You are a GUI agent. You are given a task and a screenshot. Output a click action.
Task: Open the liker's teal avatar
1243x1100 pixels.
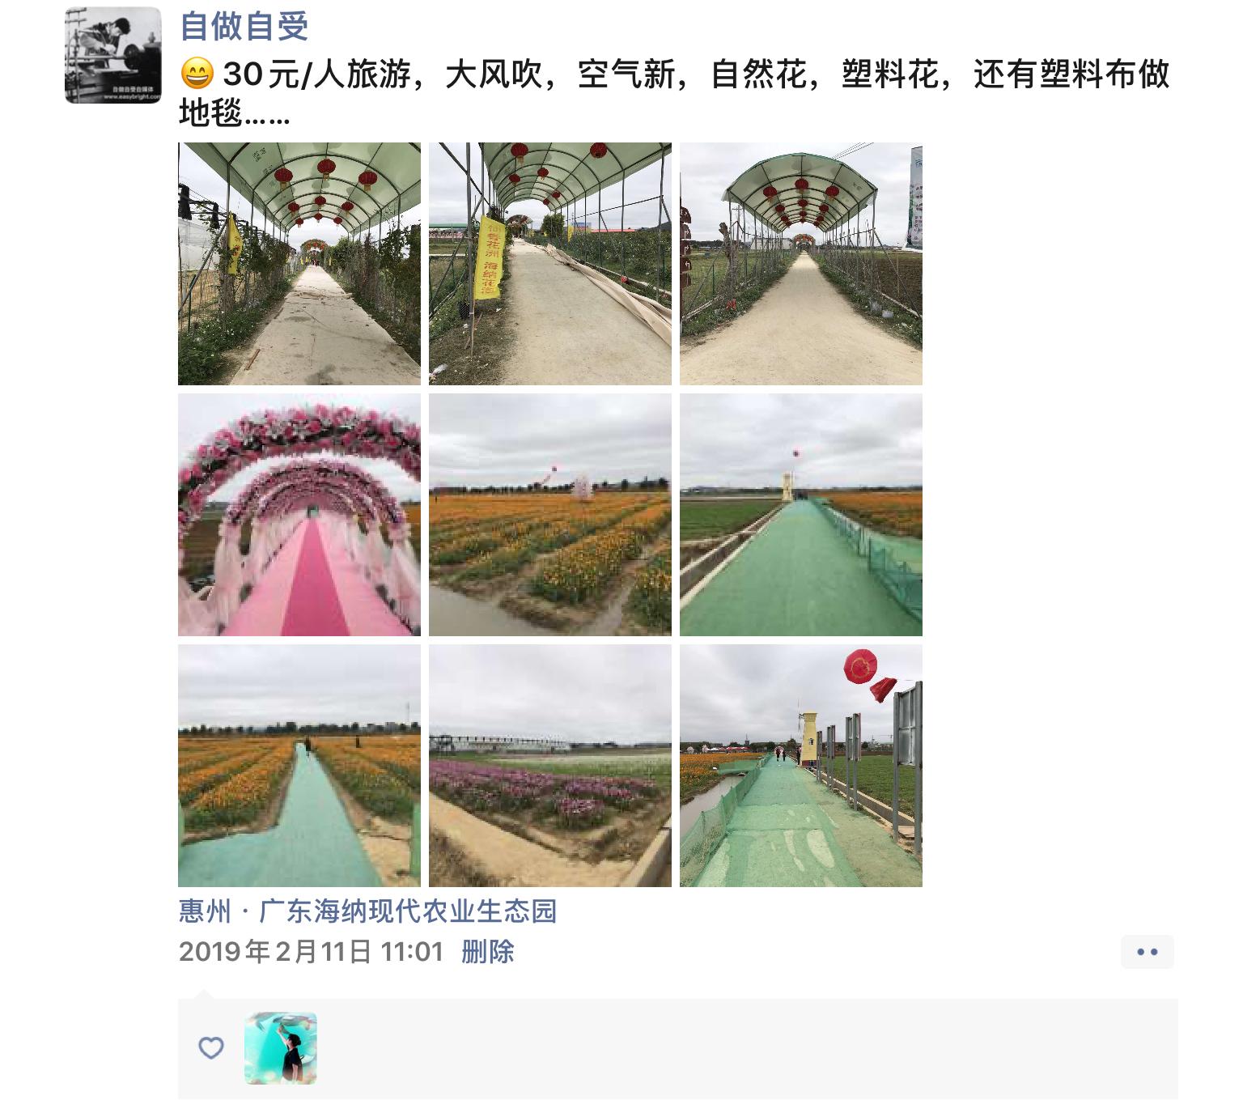pyautogui.click(x=281, y=1048)
